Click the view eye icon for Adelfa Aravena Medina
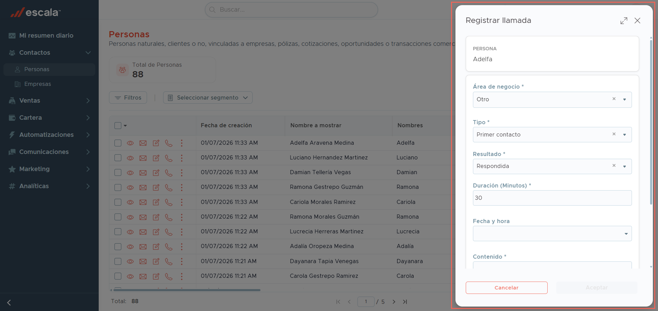The width and height of the screenshot is (658, 311). pyautogui.click(x=130, y=143)
